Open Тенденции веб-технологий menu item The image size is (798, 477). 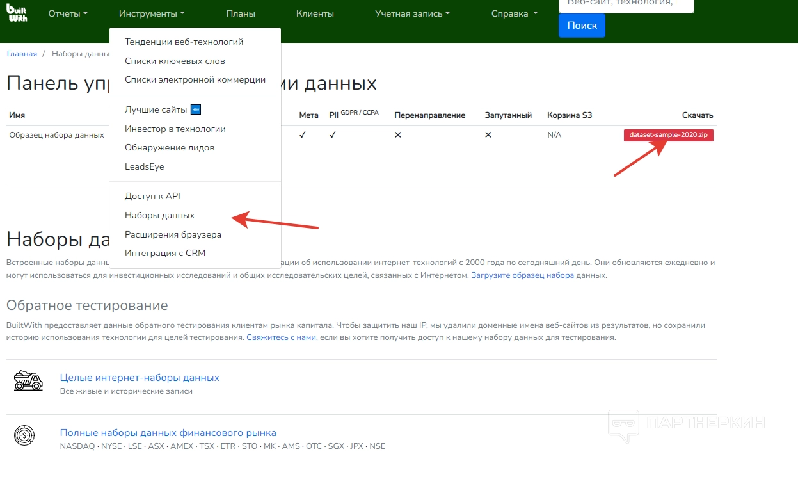184,42
